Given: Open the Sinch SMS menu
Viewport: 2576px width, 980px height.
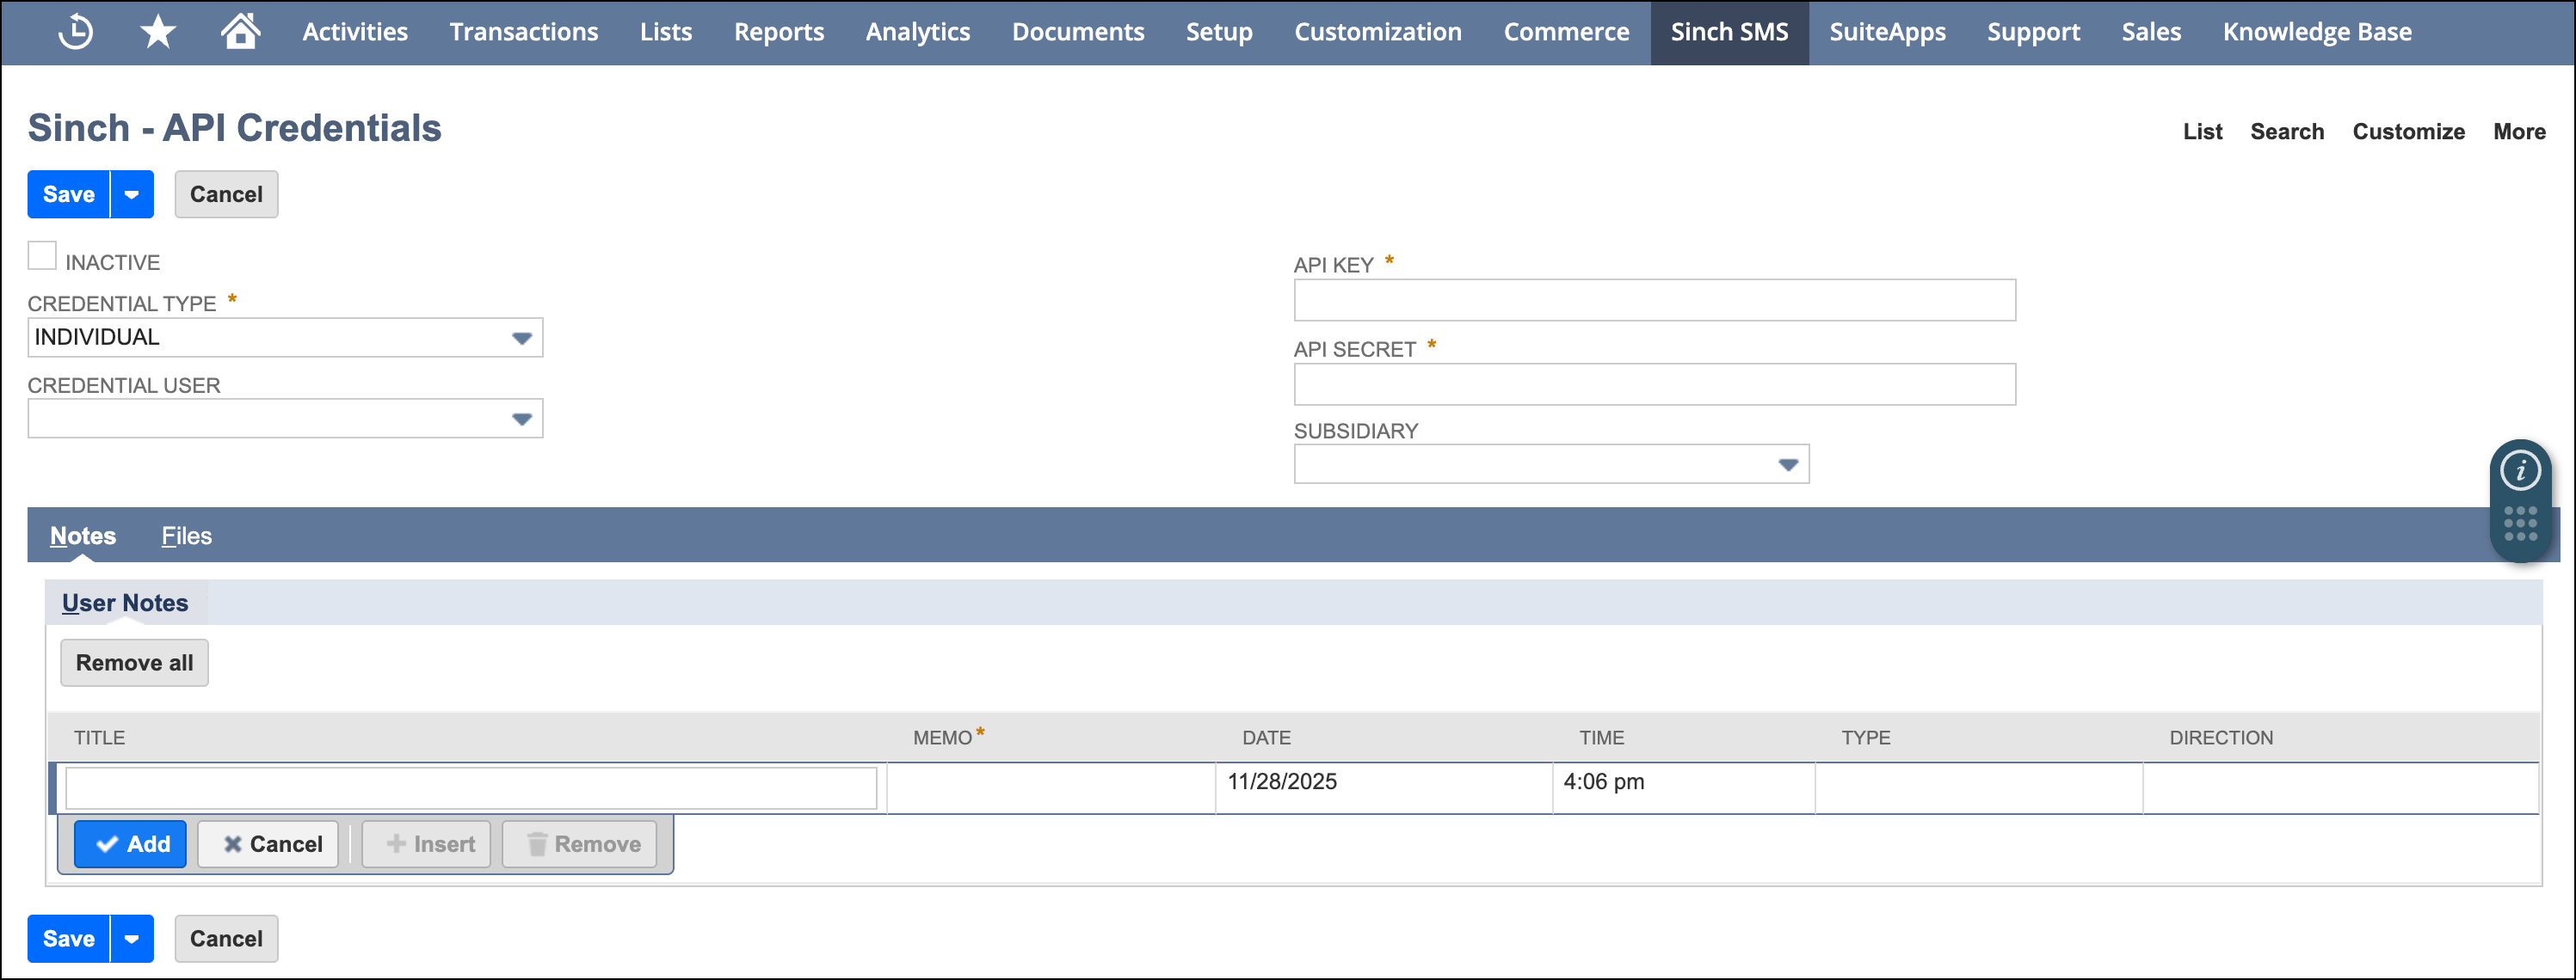Looking at the screenshot, I should point(1729,31).
